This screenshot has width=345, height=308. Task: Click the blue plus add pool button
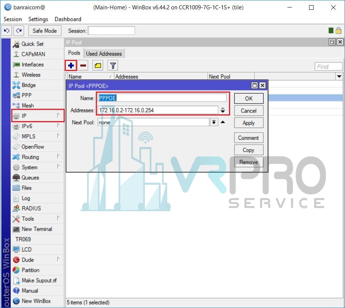[71, 65]
